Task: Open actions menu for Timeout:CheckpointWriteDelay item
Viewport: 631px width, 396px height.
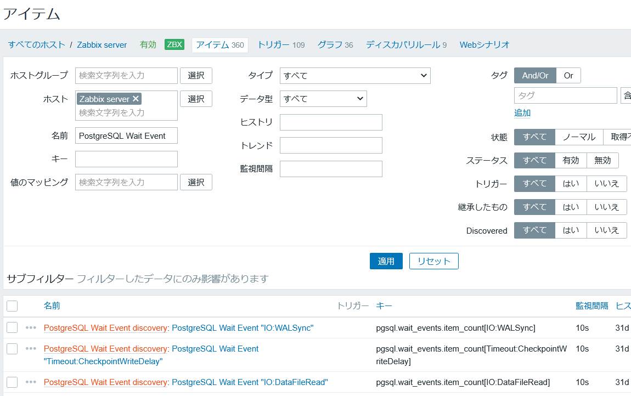Action: pos(31,348)
